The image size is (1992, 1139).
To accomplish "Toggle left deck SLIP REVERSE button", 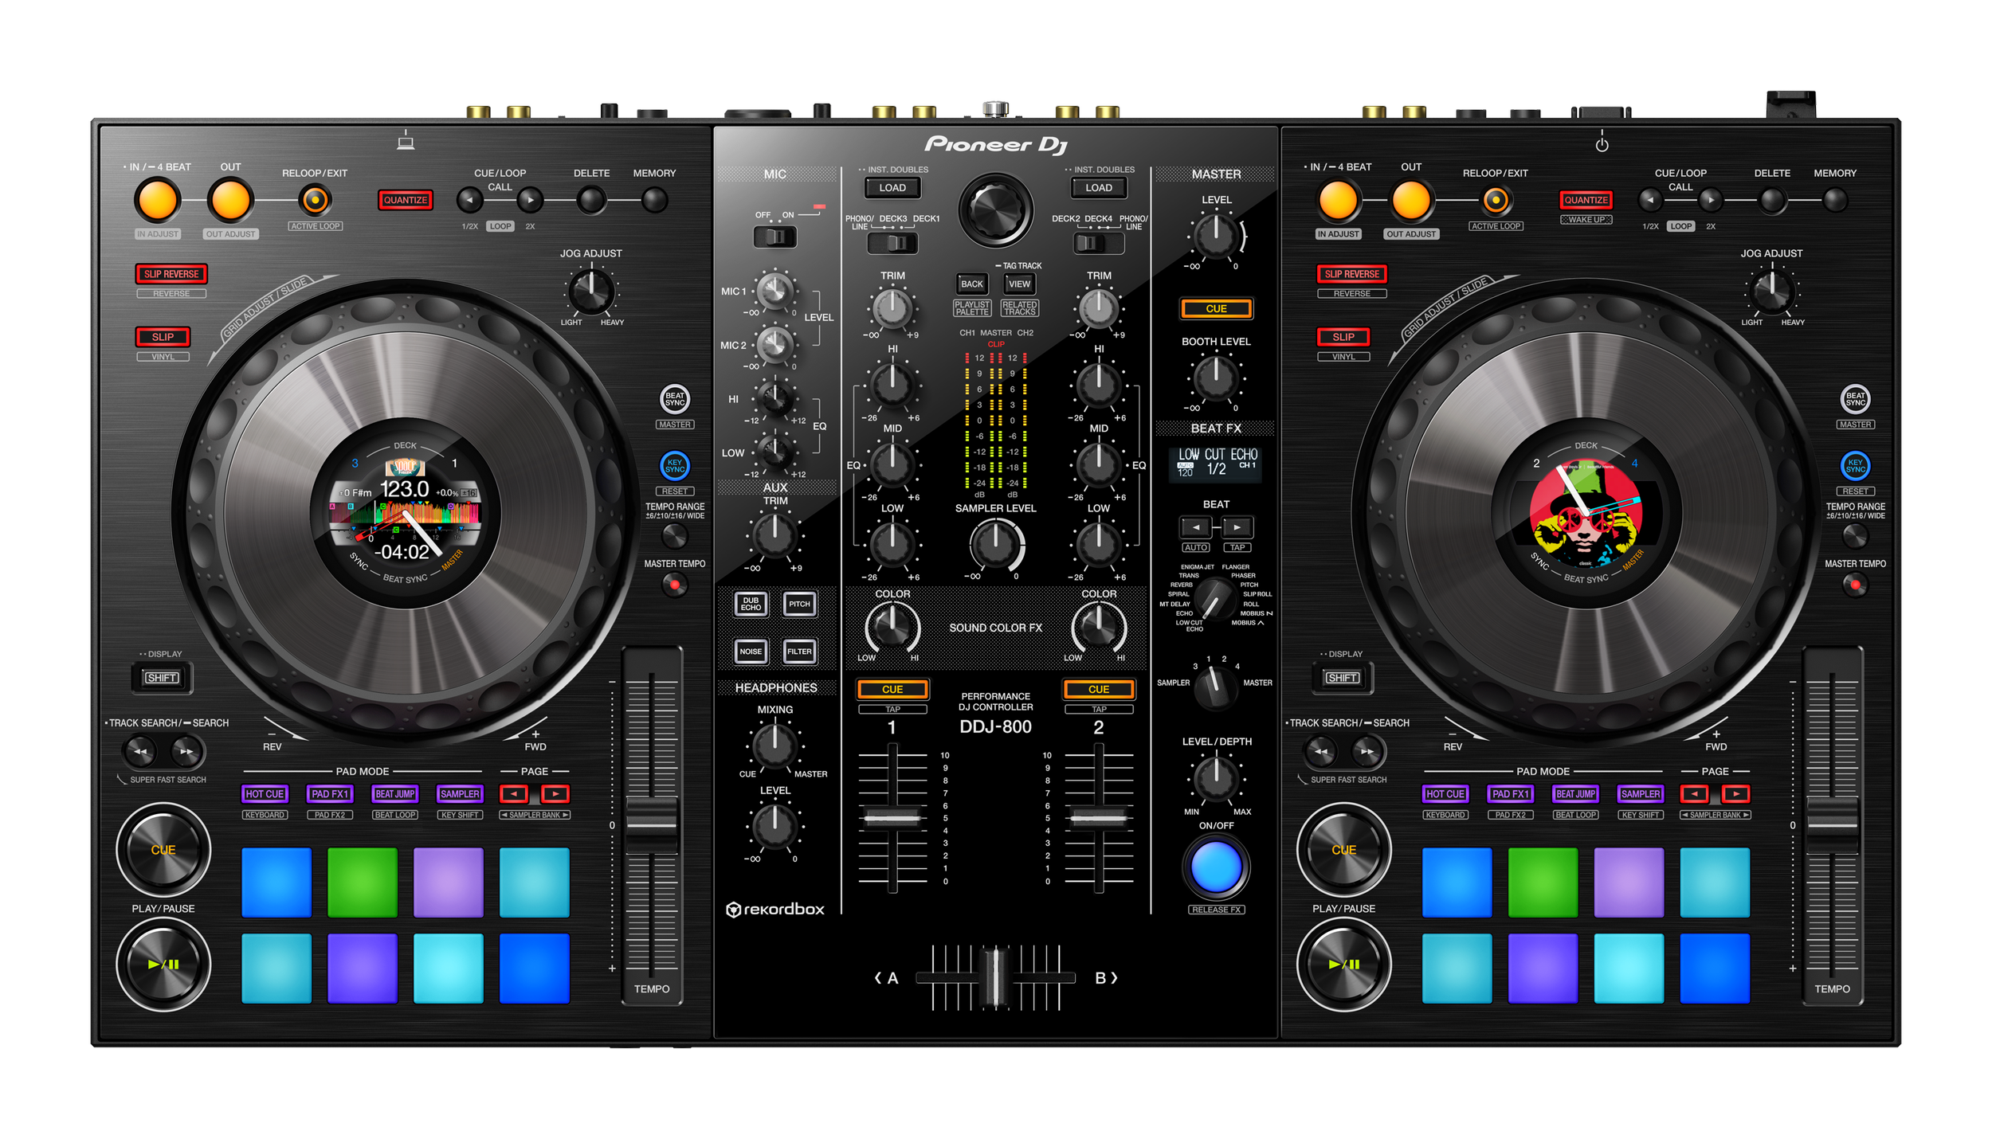I will click(x=171, y=274).
